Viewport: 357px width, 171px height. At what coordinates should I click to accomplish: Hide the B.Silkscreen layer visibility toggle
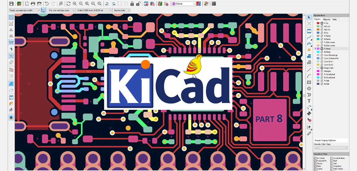click(x=321, y=45)
